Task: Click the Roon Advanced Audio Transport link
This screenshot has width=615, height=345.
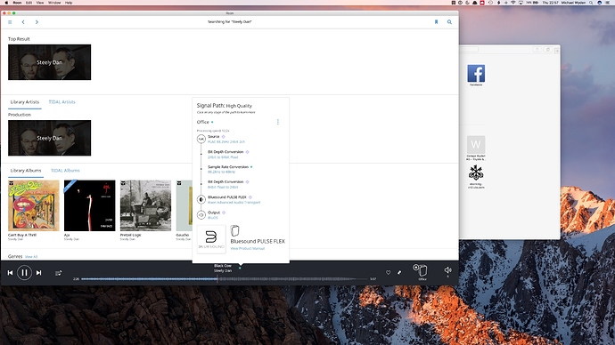Action: 234,203
